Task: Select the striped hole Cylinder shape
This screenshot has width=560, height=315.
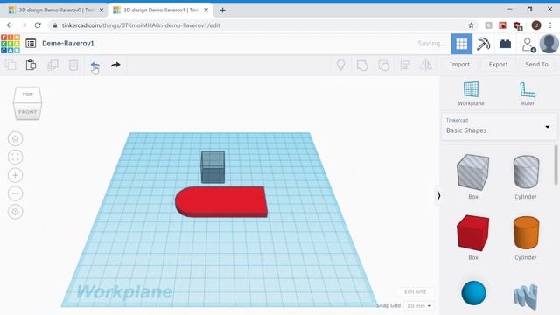Action: tap(526, 172)
